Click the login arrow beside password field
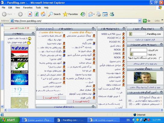The height and width of the screenshot is (123, 164). point(131,54)
